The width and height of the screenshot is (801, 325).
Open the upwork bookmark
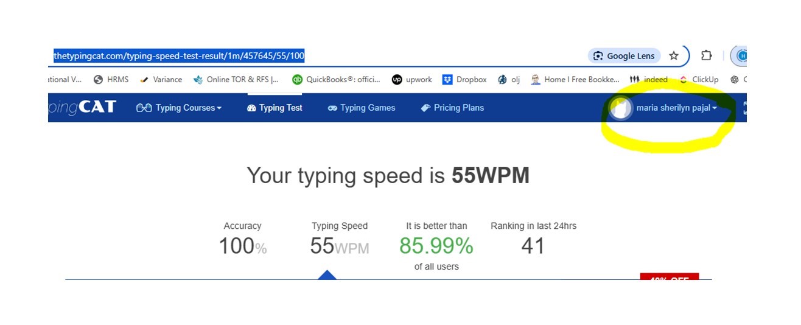tap(412, 79)
